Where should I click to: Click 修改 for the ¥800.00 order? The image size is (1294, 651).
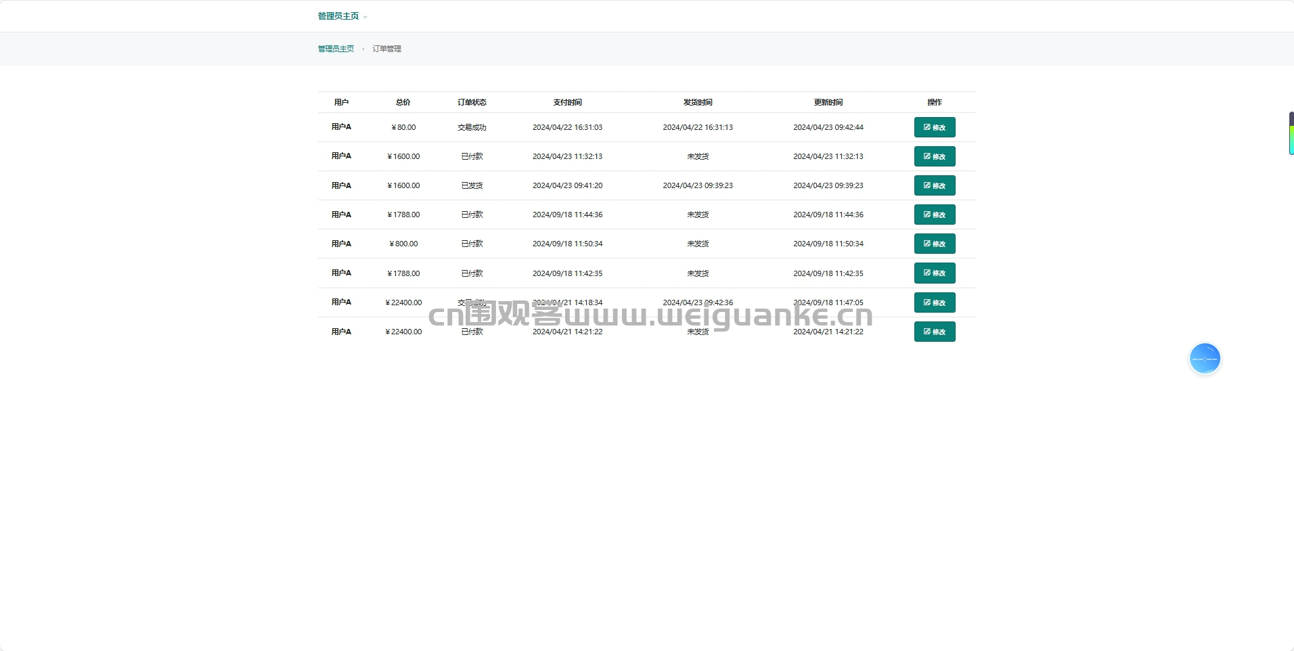tap(935, 244)
